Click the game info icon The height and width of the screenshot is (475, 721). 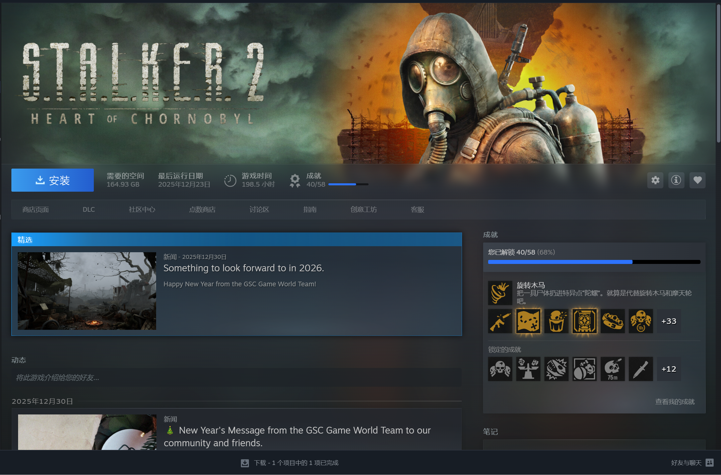(676, 180)
